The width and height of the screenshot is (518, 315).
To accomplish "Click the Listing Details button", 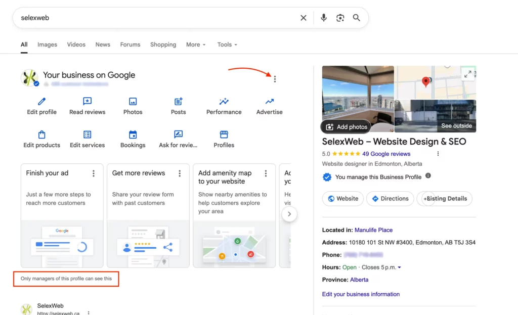I will click(x=444, y=198).
